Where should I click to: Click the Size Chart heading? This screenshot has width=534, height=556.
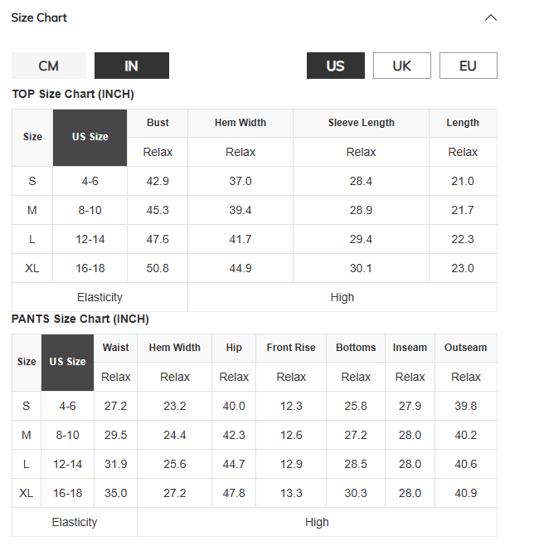[x=39, y=17]
